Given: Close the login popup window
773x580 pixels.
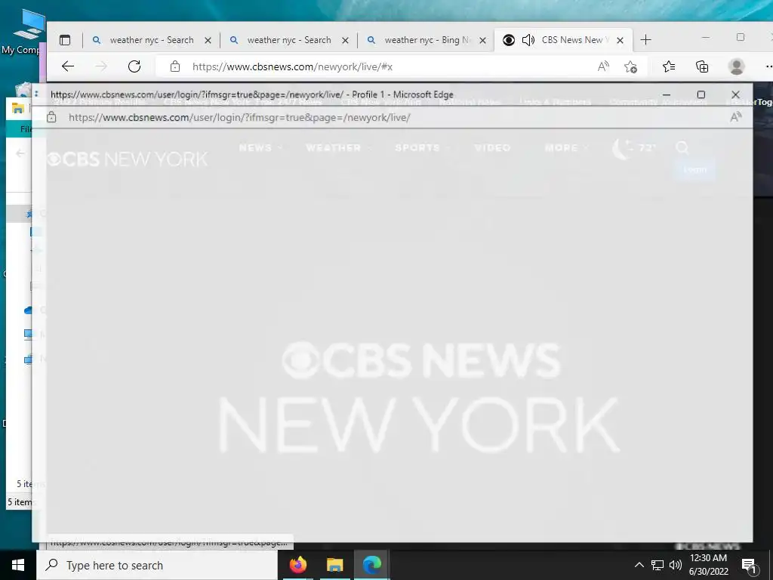Looking at the screenshot, I should click(x=735, y=94).
